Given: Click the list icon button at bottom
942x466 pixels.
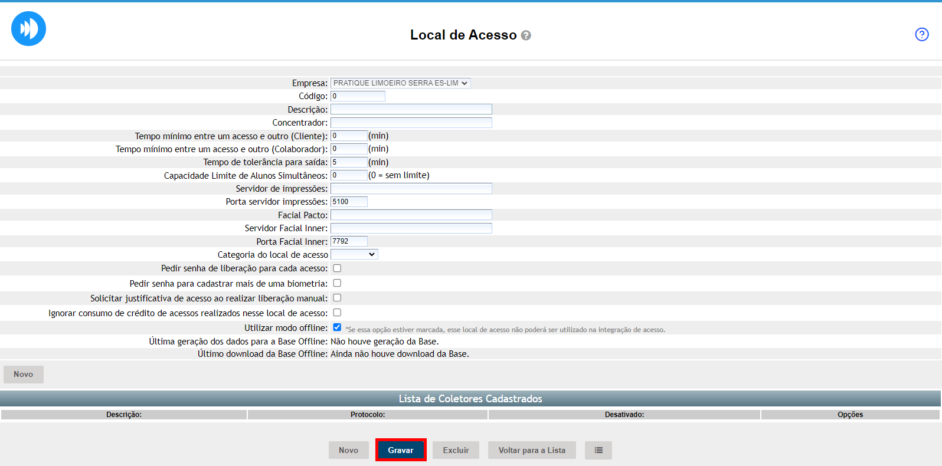Looking at the screenshot, I should pyautogui.click(x=598, y=450).
